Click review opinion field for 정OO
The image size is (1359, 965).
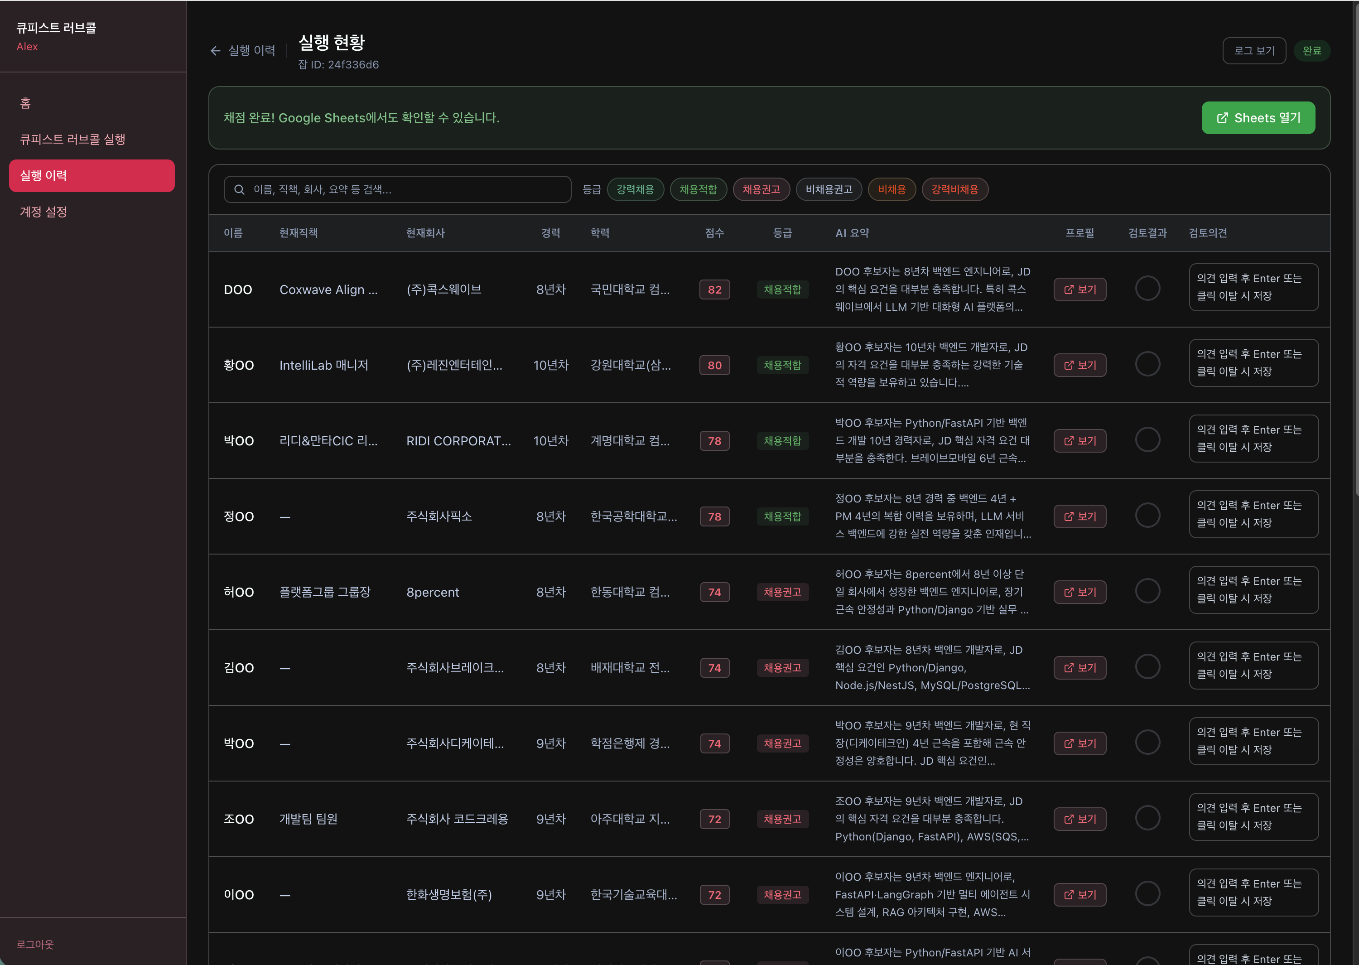pyautogui.click(x=1253, y=515)
